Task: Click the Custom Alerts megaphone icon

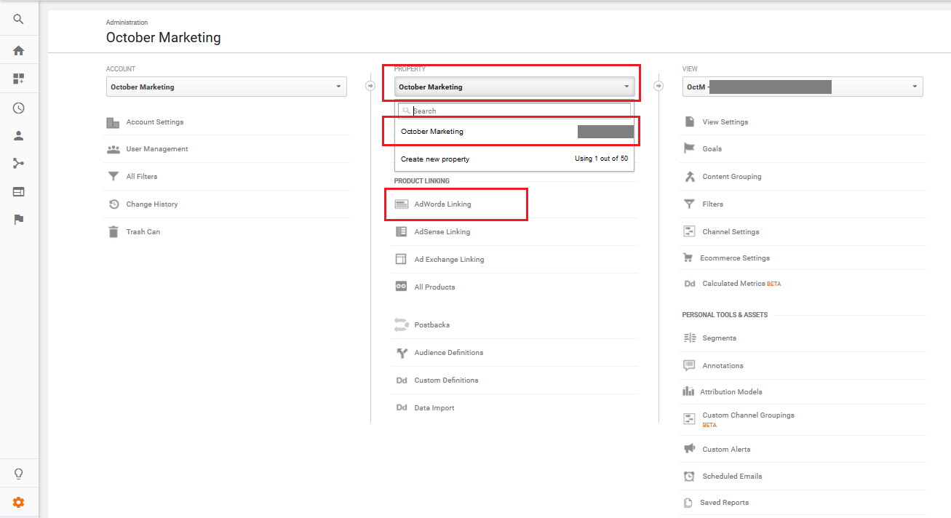Action: pos(689,449)
